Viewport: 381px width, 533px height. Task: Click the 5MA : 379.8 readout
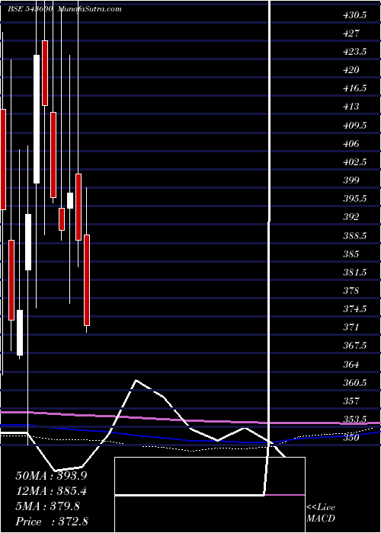click(48, 506)
